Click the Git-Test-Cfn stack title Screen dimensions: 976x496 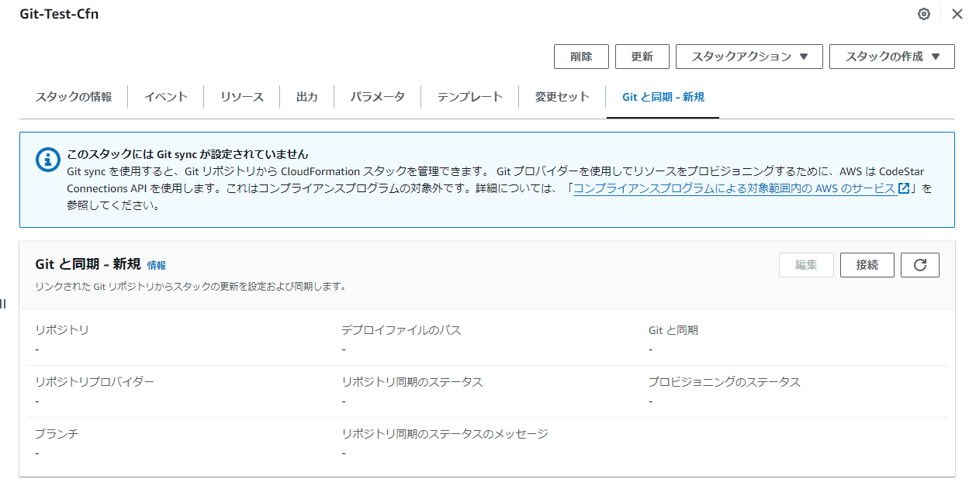pyautogui.click(x=59, y=14)
